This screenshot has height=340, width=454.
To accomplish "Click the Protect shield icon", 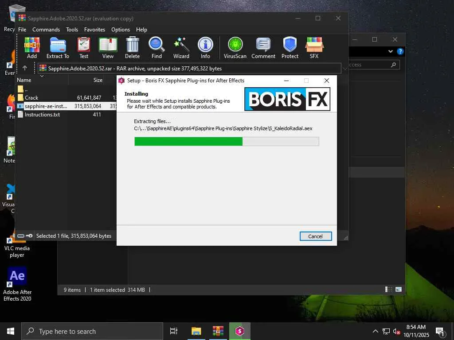I will point(290,48).
